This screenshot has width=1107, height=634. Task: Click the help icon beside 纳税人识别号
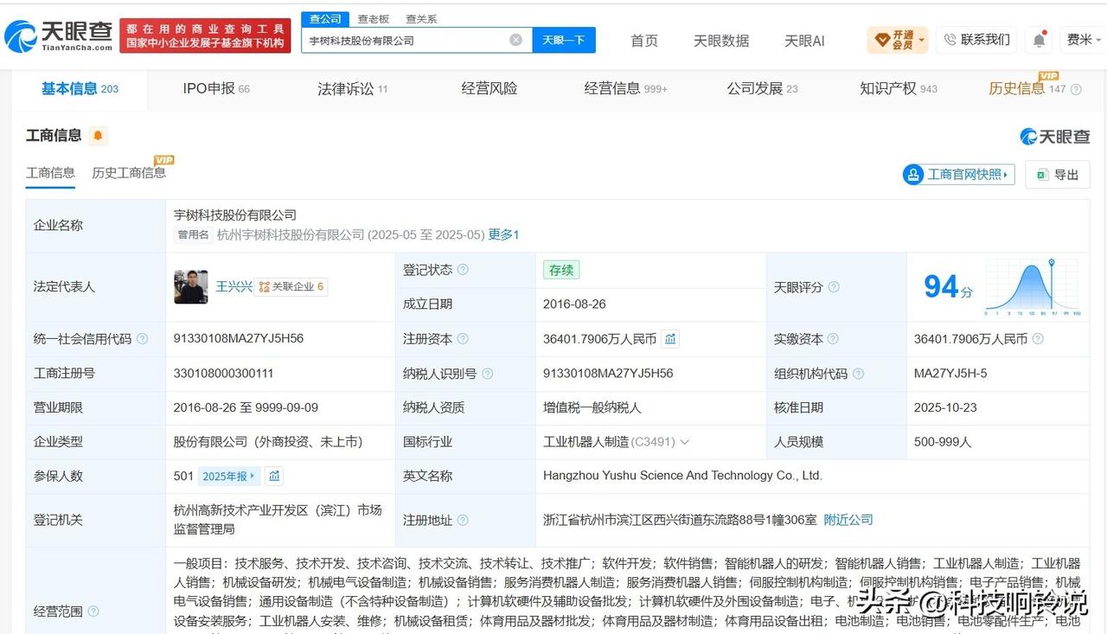(487, 374)
